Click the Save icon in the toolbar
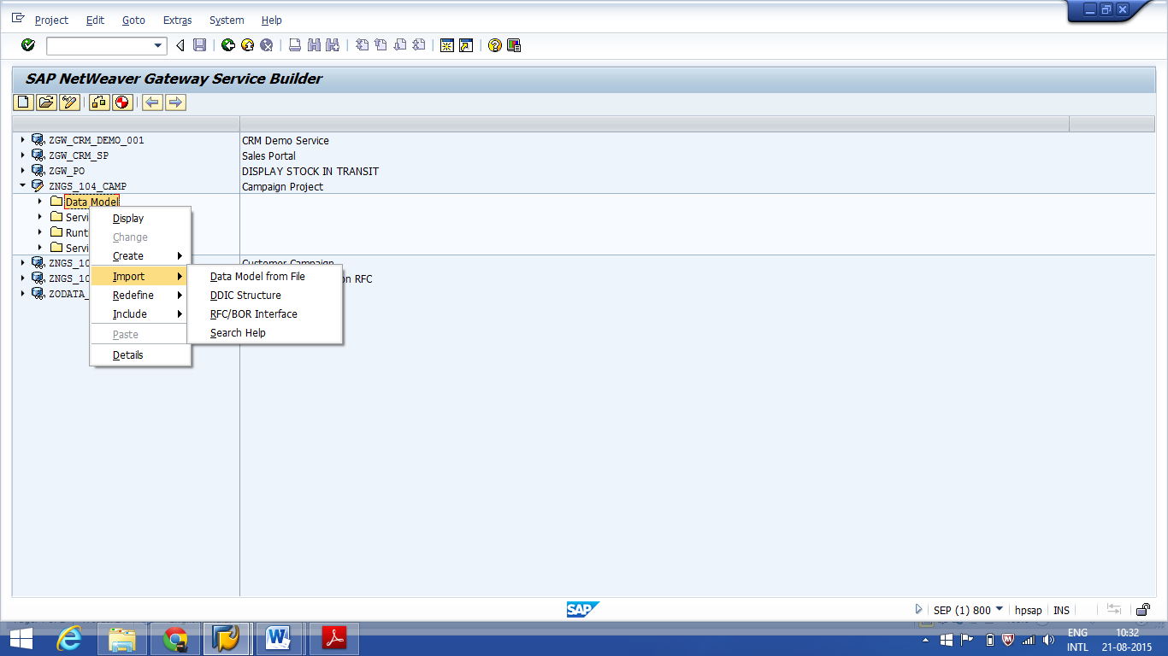This screenshot has height=656, width=1168. click(200, 44)
